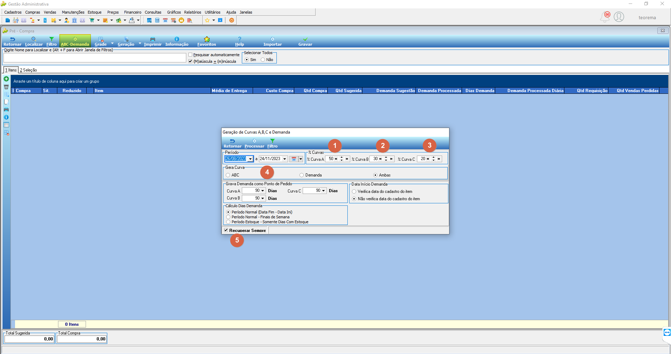Click the Favoritos star icon
671x354 pixels.
pyautogui.click(x=207, y=39)
